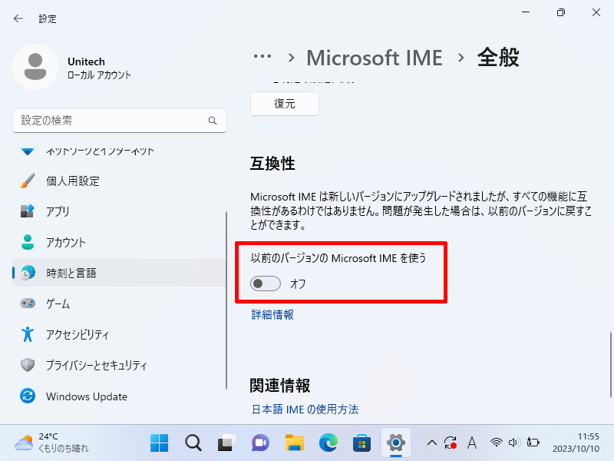
Task: Click the Unitech account name
Action: [86, 61]
